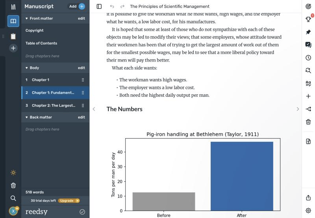315x218 pixels.
Task: Click the export share icon
Action: tap(308, 197)
